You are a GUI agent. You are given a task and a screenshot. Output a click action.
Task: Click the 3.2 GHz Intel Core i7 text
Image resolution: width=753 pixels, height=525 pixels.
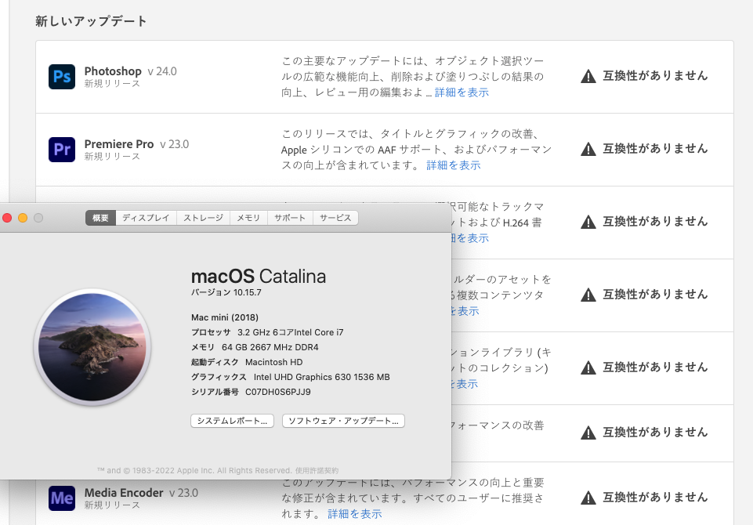[x=291, y=332]
